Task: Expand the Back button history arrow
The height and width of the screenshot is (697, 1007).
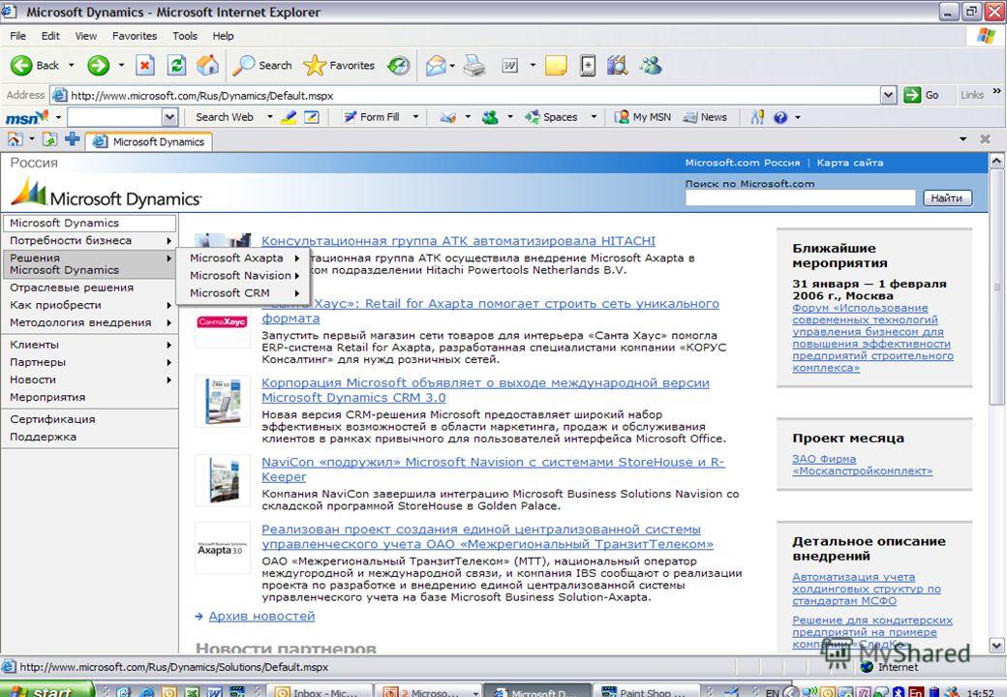Action: (72, 65)
